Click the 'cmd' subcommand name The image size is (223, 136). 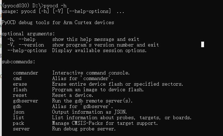pyautogui.click(x=17, y=79)
